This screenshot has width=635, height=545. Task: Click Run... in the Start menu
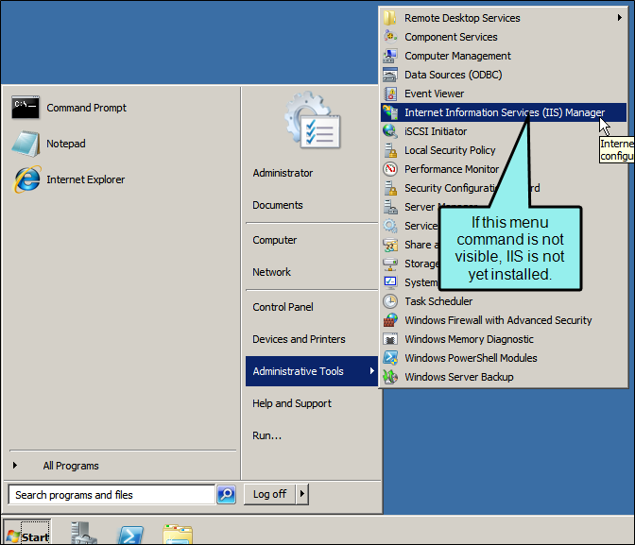266,435
